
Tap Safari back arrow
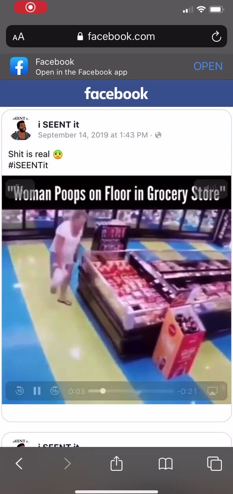pyautogui.click(x=19, y=464)
